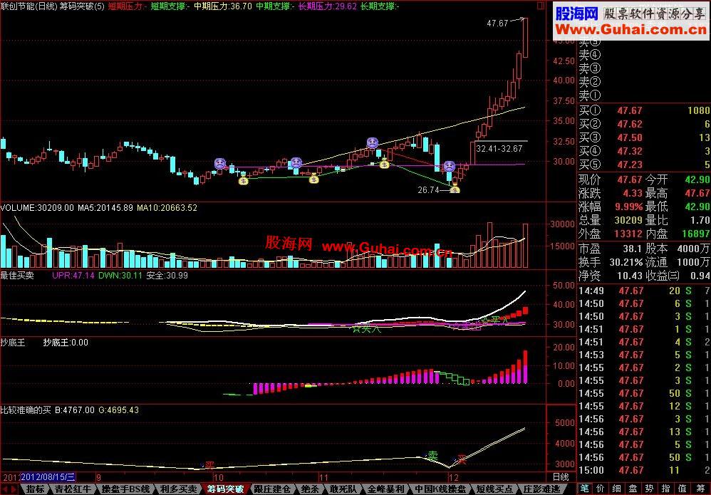Click the B:4767.00 value
The image size is (711, 495).
(75, 410)
